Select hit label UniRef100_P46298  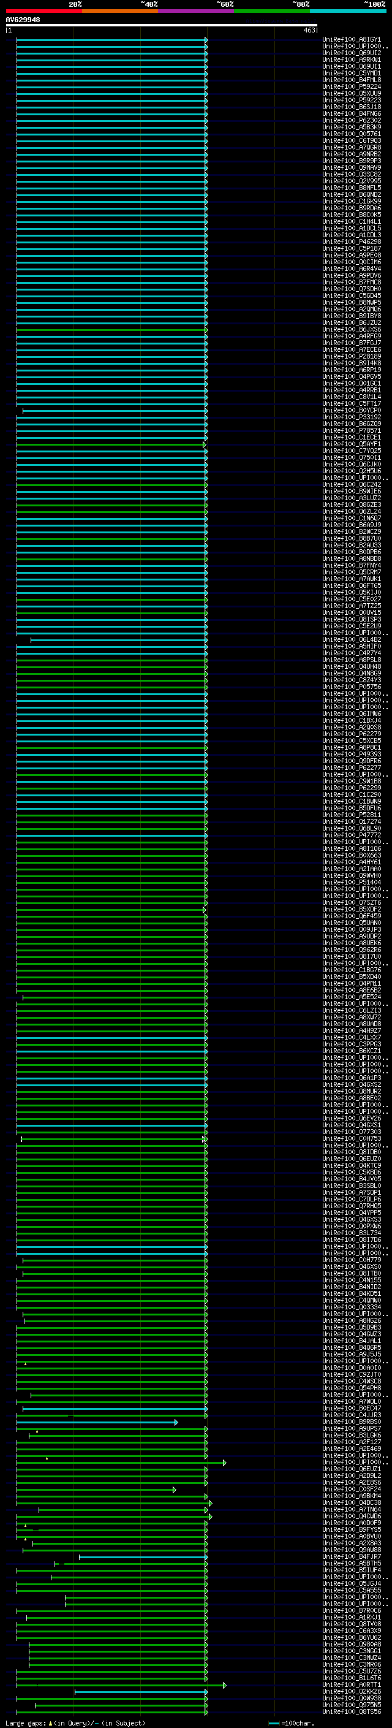click(352, 242)
